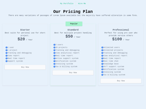The width and height of the screenshot is (146, 109).
Task: Click check icon beside '1 project'
Action: coord(6,50)
